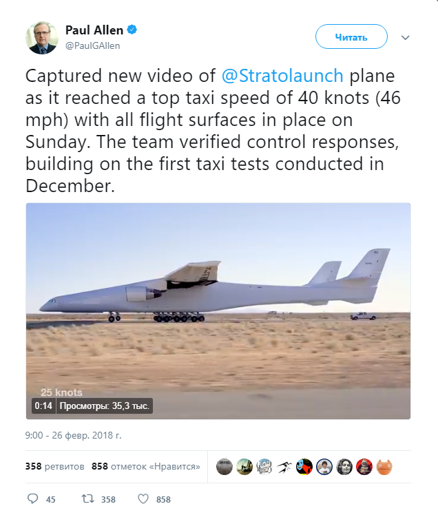
Task: Play the Stratolaunch plane video
Action: point(218,311)
